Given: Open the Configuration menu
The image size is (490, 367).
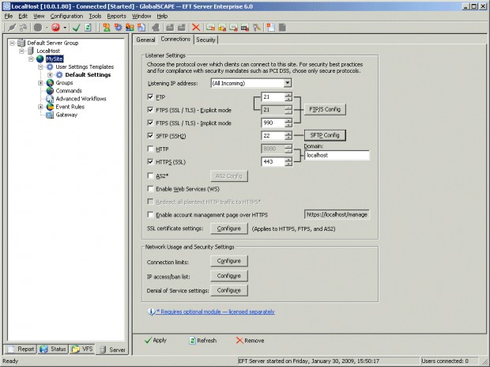Looking at the screenshot, I should click(66, 16).
